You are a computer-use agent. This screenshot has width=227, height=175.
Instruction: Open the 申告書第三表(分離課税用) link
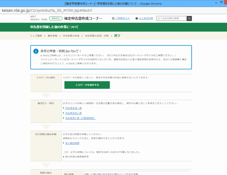pyautogui.click(x=80, y=118)
